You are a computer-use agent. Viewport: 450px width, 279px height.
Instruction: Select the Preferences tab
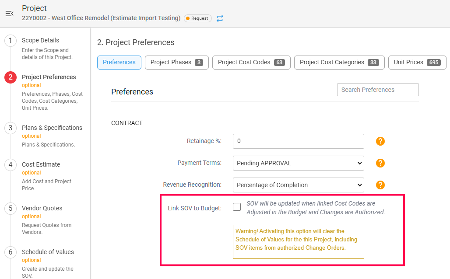tap(119, 63)
